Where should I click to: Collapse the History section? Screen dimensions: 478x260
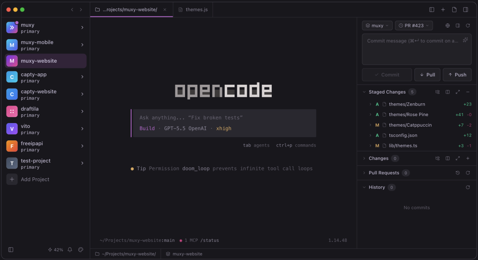[364, 187]
